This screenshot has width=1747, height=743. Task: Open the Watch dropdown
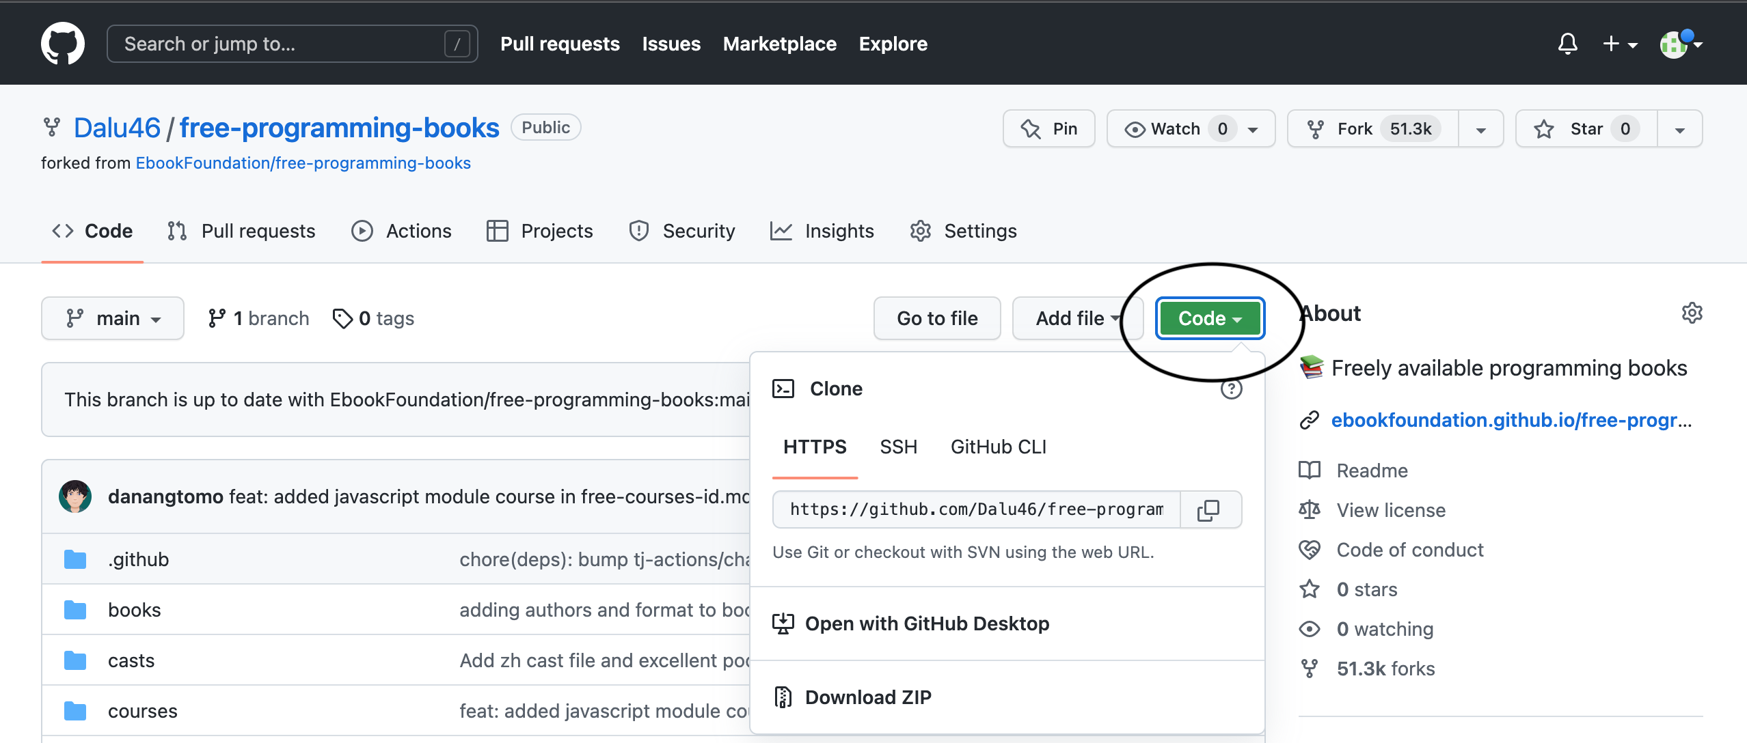tap(1191, 128)
